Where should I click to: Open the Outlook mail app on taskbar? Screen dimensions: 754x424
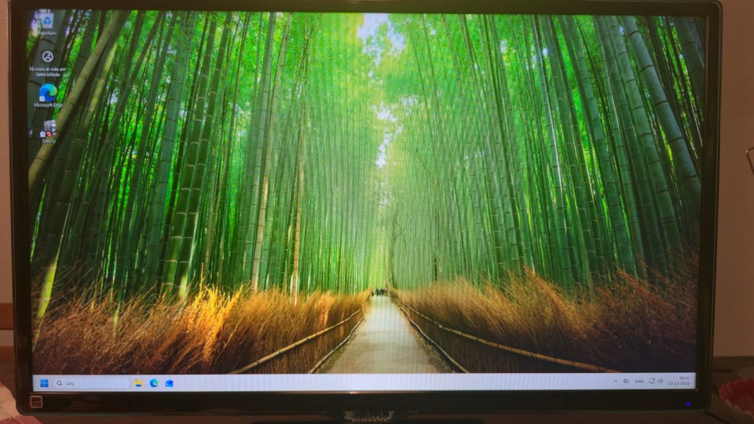click(170, 383)
